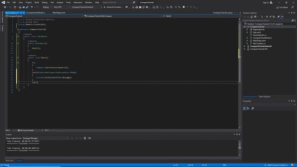The height and width of the screenshot is (167, 297).
Task: Switch to the CompassViewModel.cs tab
Action: pos(36,13)
